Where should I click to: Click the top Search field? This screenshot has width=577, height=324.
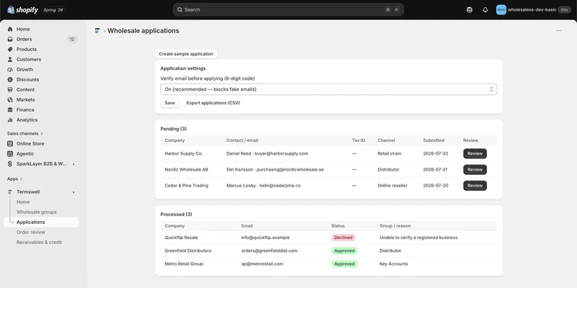pos(288,10)
